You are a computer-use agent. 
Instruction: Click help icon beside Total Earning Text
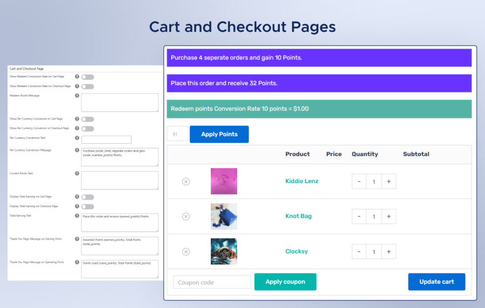click(77, 216)
